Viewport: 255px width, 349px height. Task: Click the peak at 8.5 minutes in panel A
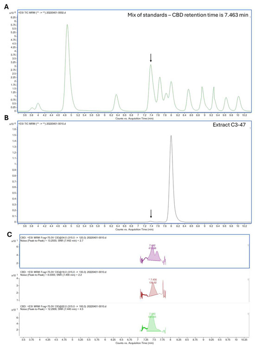click(x=189, y=99)
